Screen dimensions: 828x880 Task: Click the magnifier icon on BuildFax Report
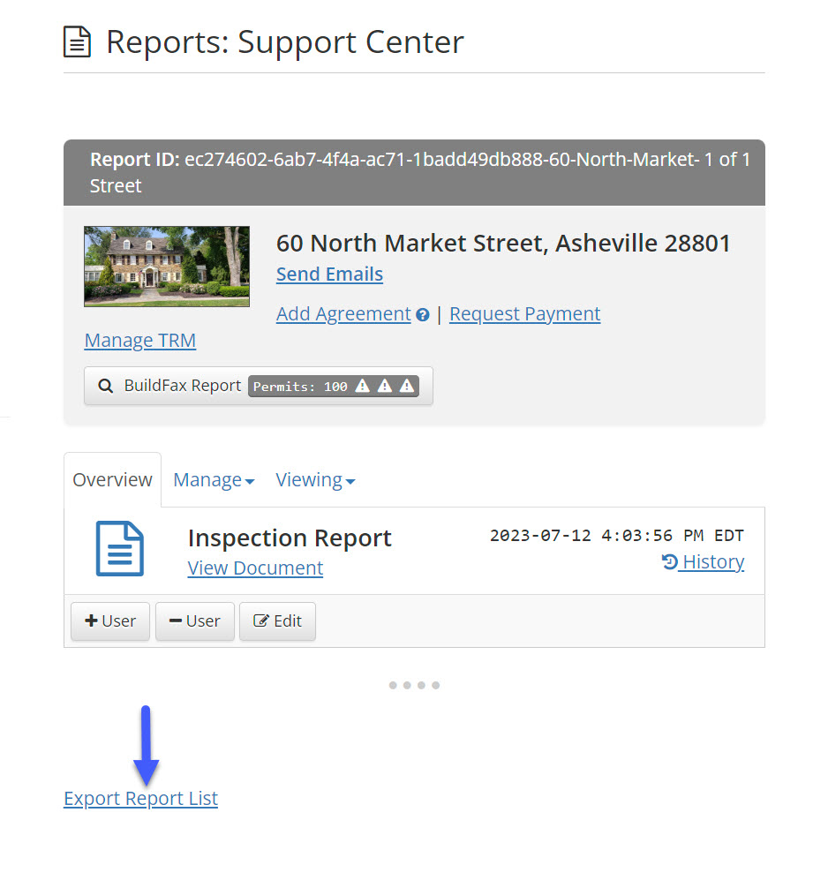tap(105, 385)
